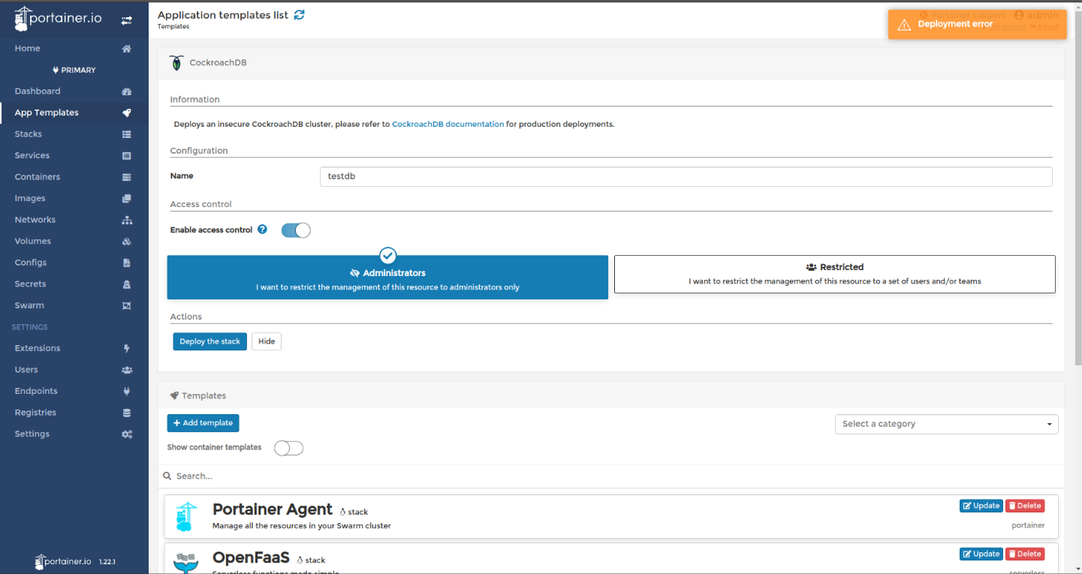Click the templates Search field
Screen dimensions: 1082x574
pos(611,476)
